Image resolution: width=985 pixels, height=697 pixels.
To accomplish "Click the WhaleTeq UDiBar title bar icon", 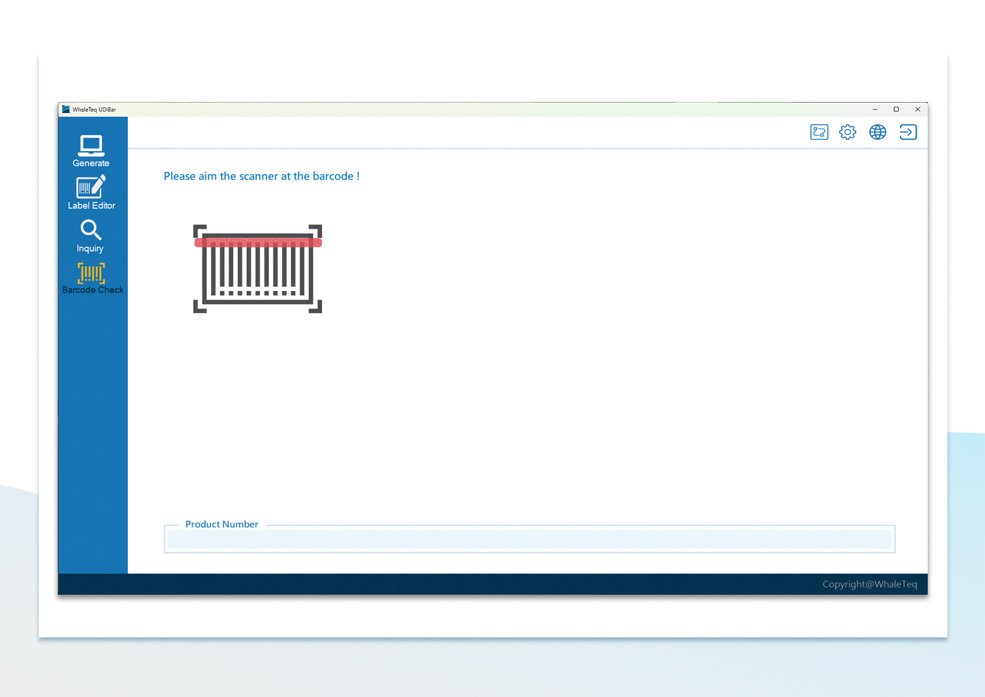I will coord(66,110).
